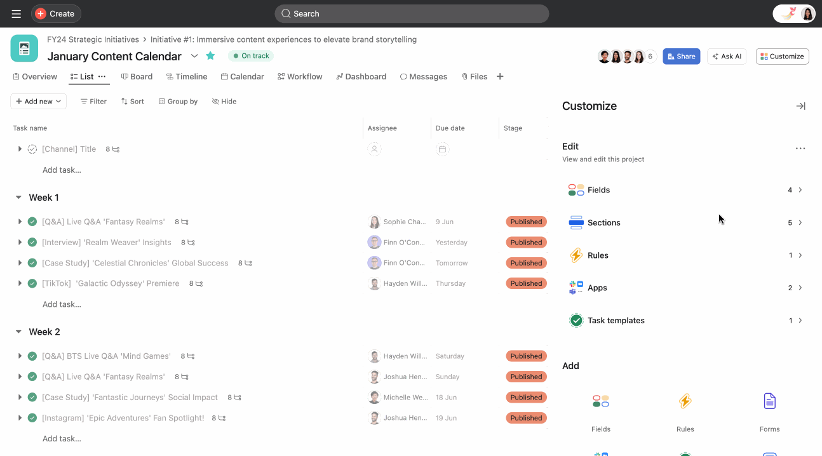This screenshot has width=822, height=456.
Task: Click the favorite star next to project title
Action: tap(210, 56)
